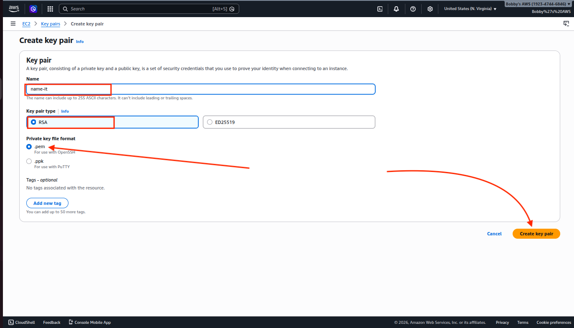Choose the .pem private key format
Image resolution: width=574 pixels, height=328 pixels.
tap(29, 147)
